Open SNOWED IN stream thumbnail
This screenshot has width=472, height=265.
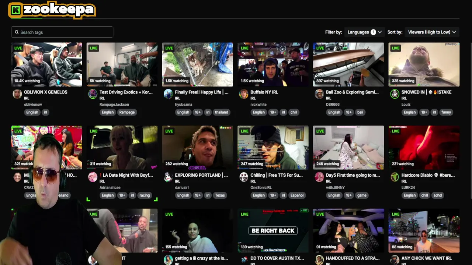click(424, 64)
